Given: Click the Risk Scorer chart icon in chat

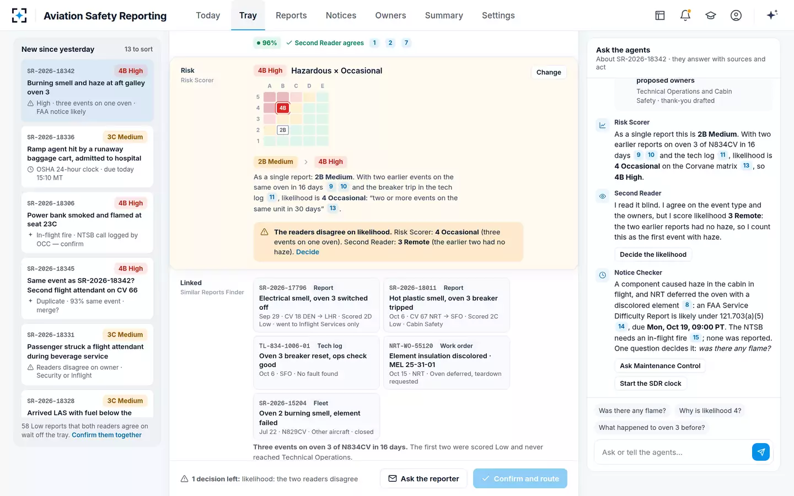Looking at the screenshot, I should click(x=602, y=125).
